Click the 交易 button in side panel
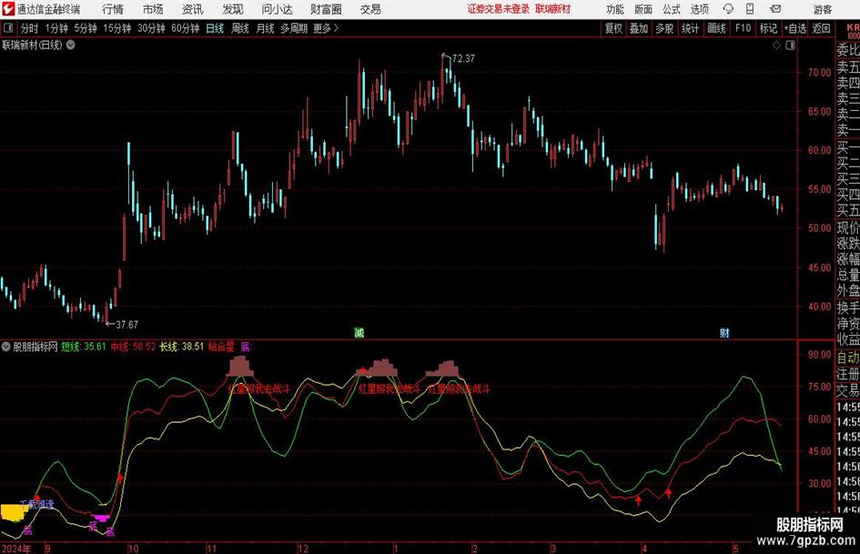The width and height of the screenshot is (860, 554). pos(848,390)
